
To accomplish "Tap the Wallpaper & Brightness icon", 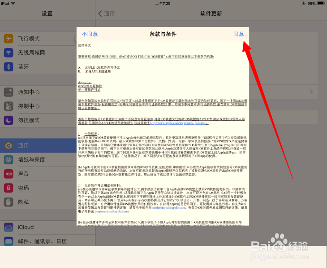I will click(9, 160).
